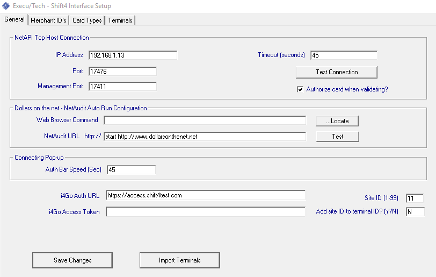Click the Authorize card when validating? label text
The height and width of the screenshot is (277, 436).
coord(347,89)
